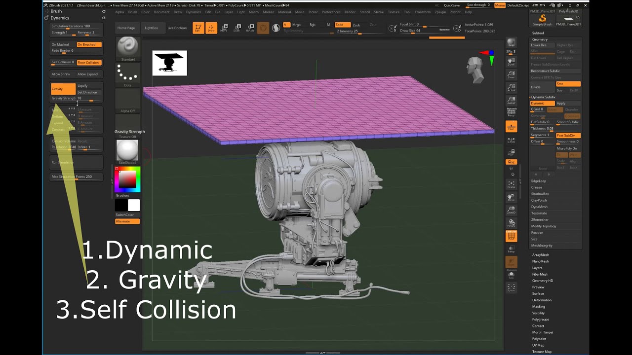Click Reconstruct Subdiv button
632x355 pixels.
(556, 71)
